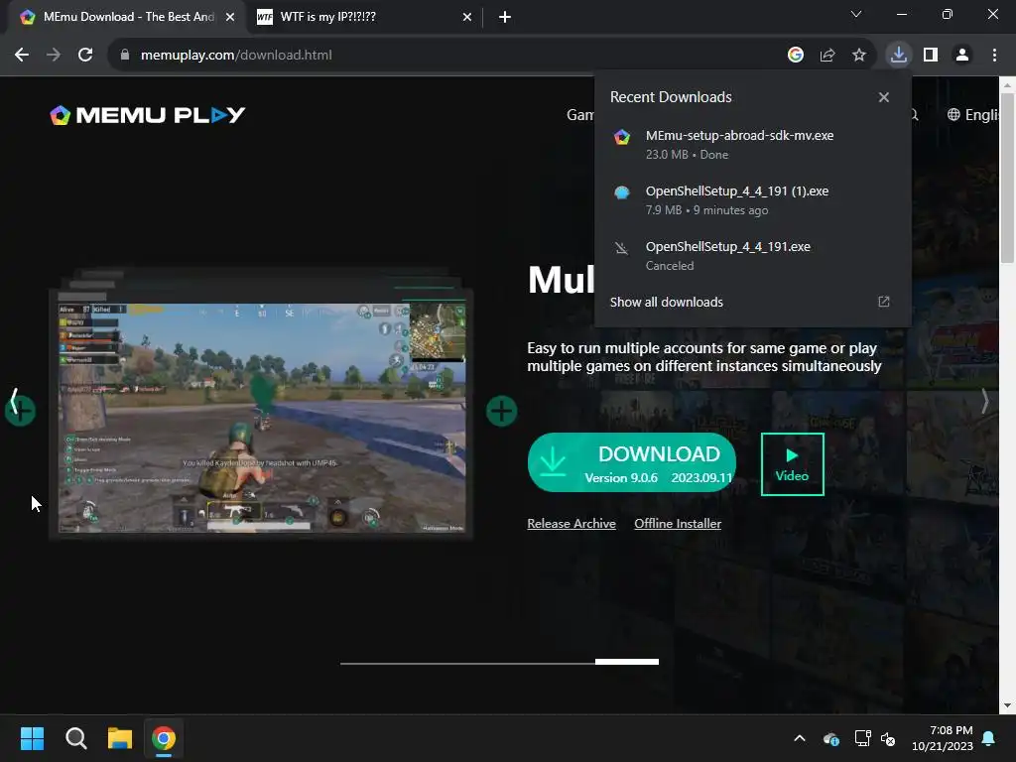The image size is (1016, 762).
Task: Click the OpenShell setup file icon
Action: click(622, 192)
